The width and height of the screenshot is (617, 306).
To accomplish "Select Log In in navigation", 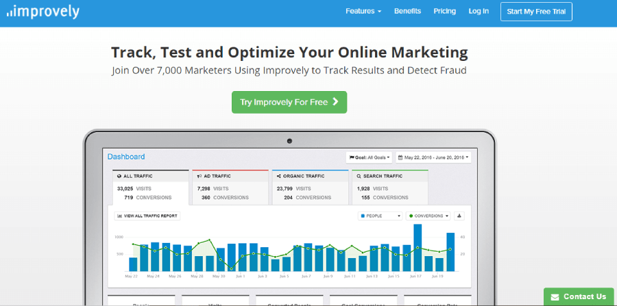I will [479, 12].
